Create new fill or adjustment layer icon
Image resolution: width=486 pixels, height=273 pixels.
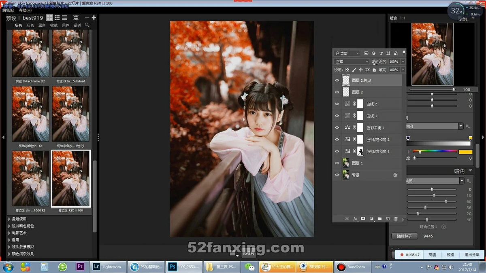(x=371, y=219)
